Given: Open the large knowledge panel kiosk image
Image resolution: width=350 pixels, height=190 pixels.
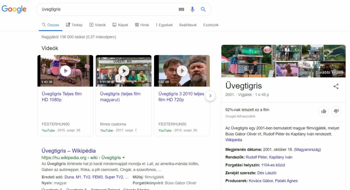Looking at the screenshot, I should click(x=248, y=61).
